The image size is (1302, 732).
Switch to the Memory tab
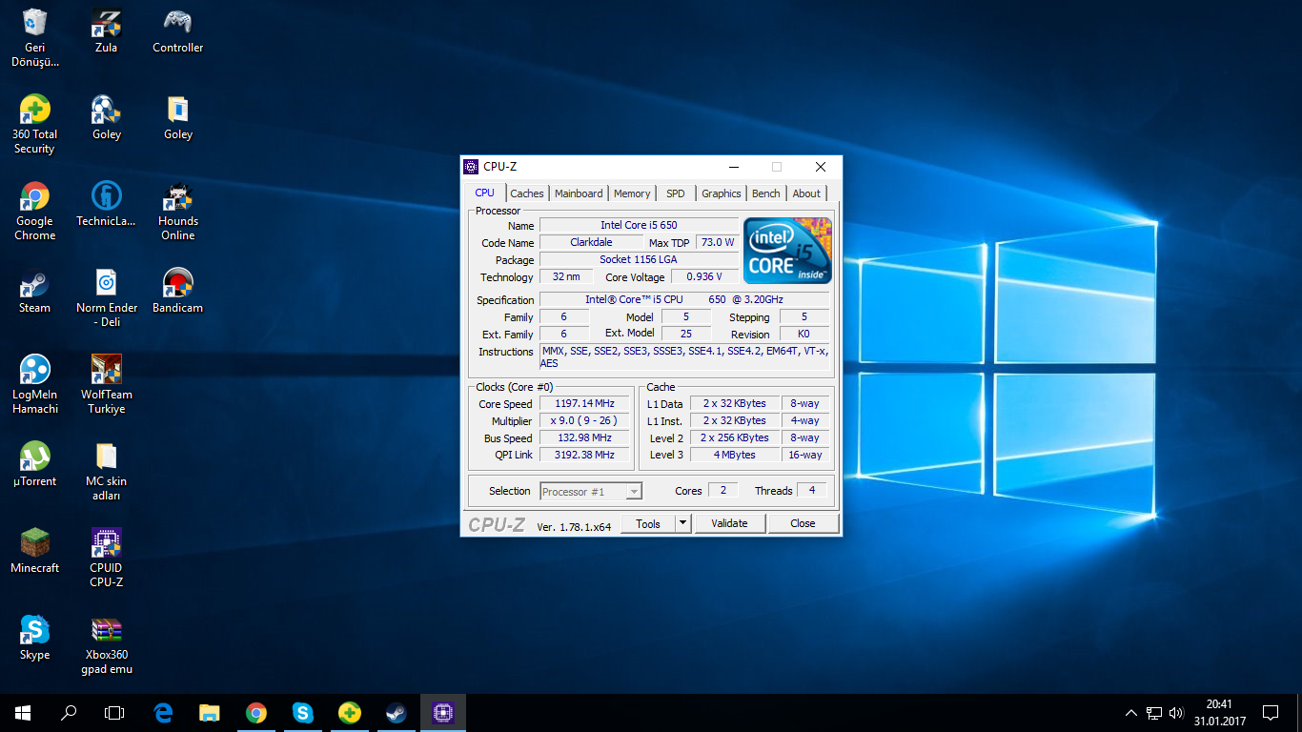(x=632, y=193)
